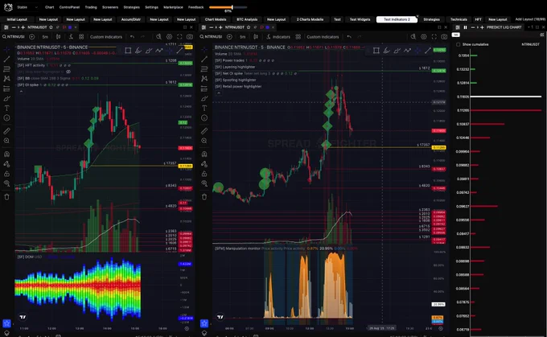Viewport: 547px width, 337px height.
Task: Open 5m interval dropdown on right chart
Action: tap(242, 37)
